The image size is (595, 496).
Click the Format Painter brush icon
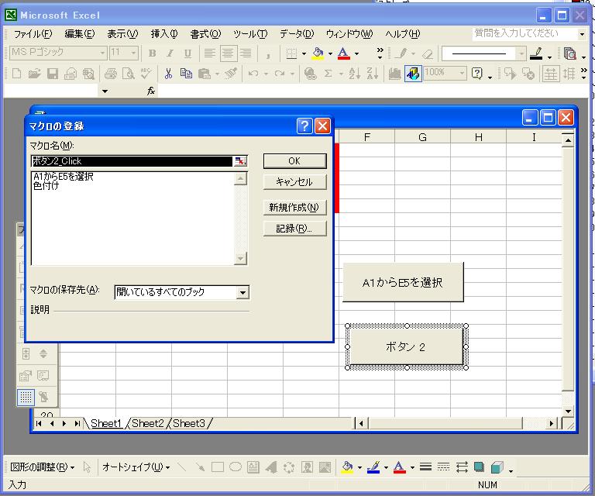pyautogui.click(x=231, y=74)
